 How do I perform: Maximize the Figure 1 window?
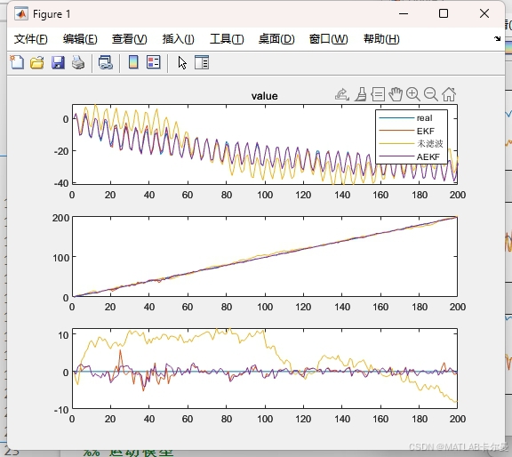pos(444,13)
